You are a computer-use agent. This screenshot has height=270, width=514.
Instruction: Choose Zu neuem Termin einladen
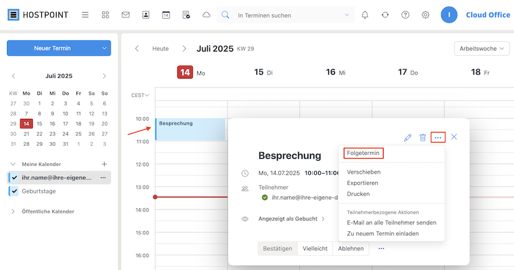pos(382,233)
